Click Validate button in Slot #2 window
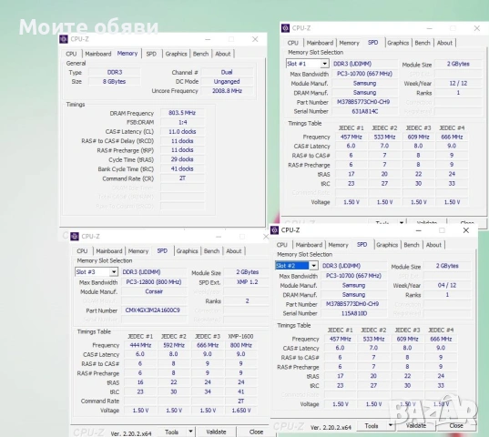This screenshot has width=489, height=437. tap(416, 426)
